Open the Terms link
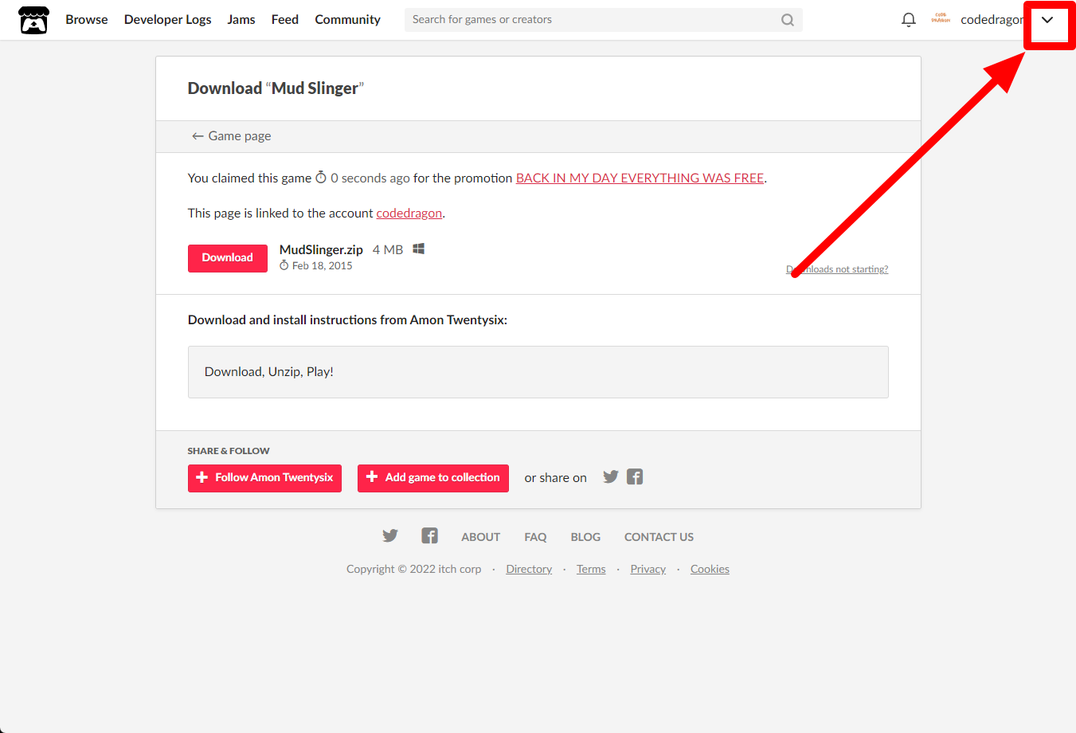Viewport: 1076px width, 733px height. pyautogui.click(x=591, y=570)
